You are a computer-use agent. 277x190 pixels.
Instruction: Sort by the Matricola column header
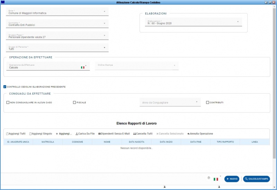click(x=48, y=142)
